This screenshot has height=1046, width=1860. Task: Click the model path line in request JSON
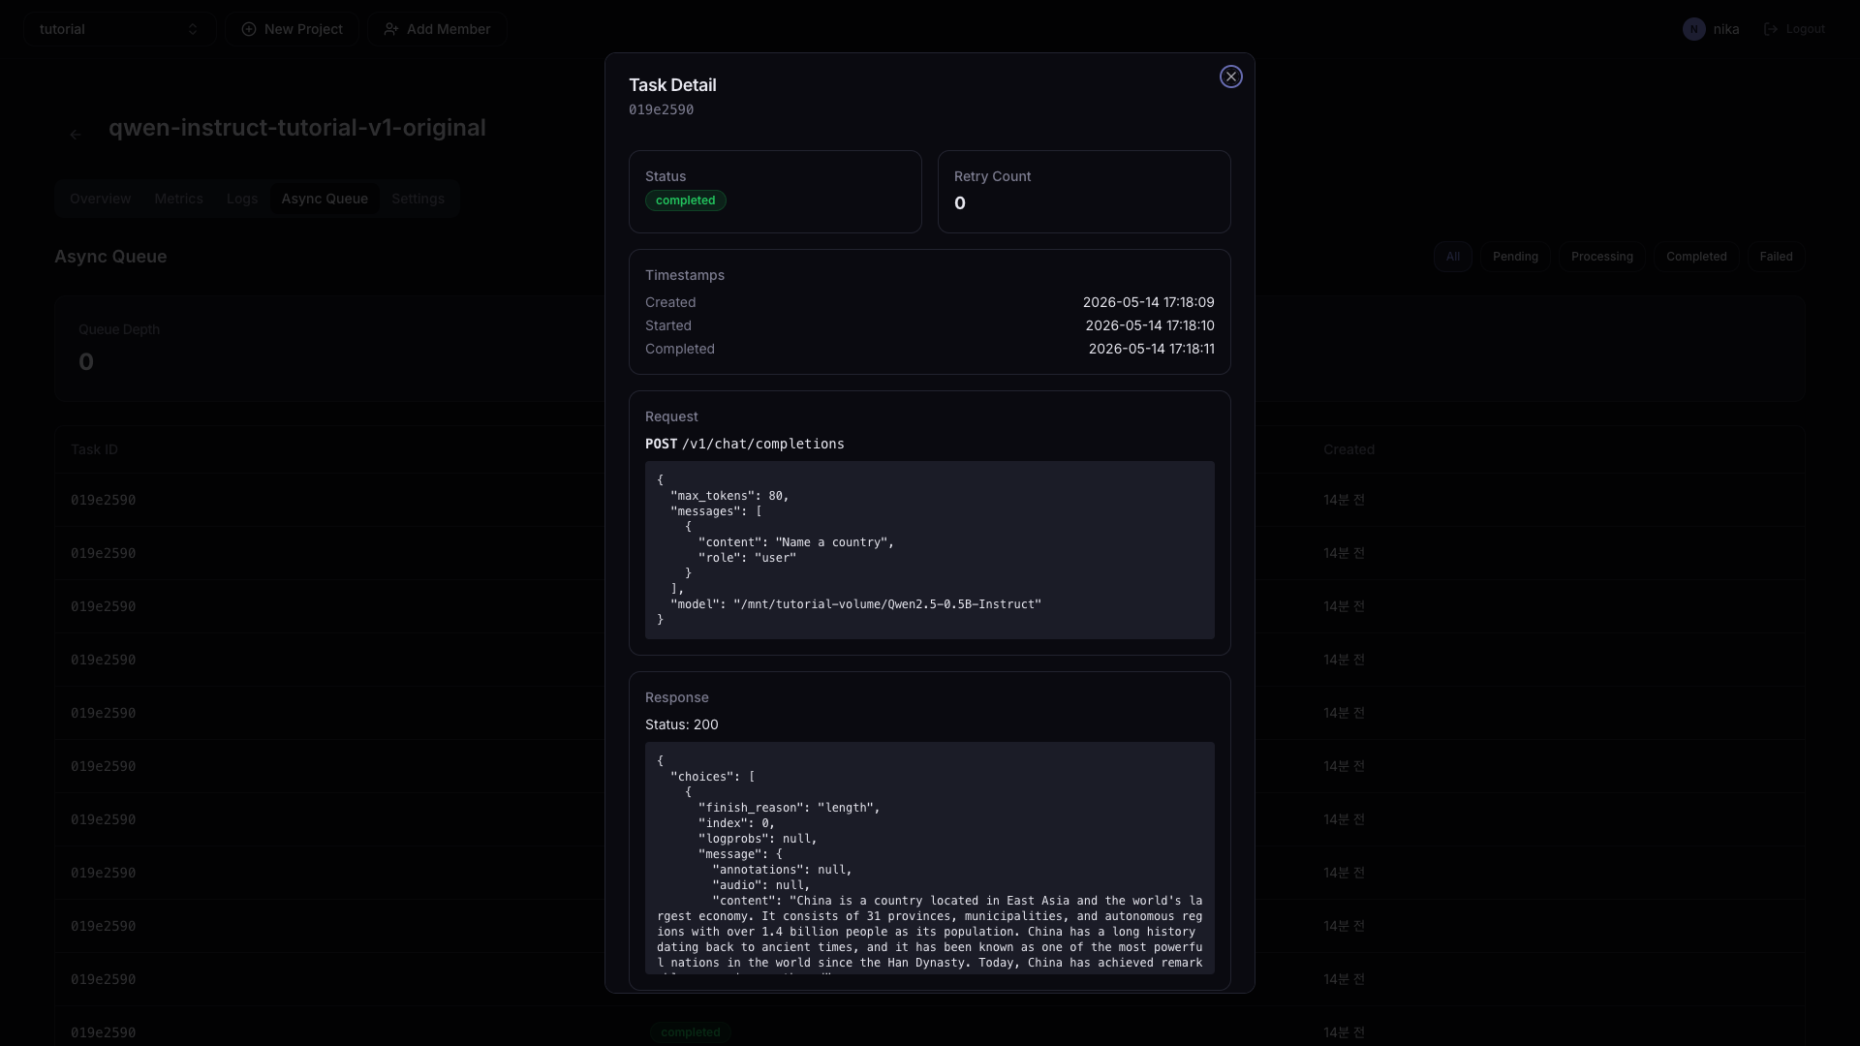pyautogui.click(x=855, y=604)
